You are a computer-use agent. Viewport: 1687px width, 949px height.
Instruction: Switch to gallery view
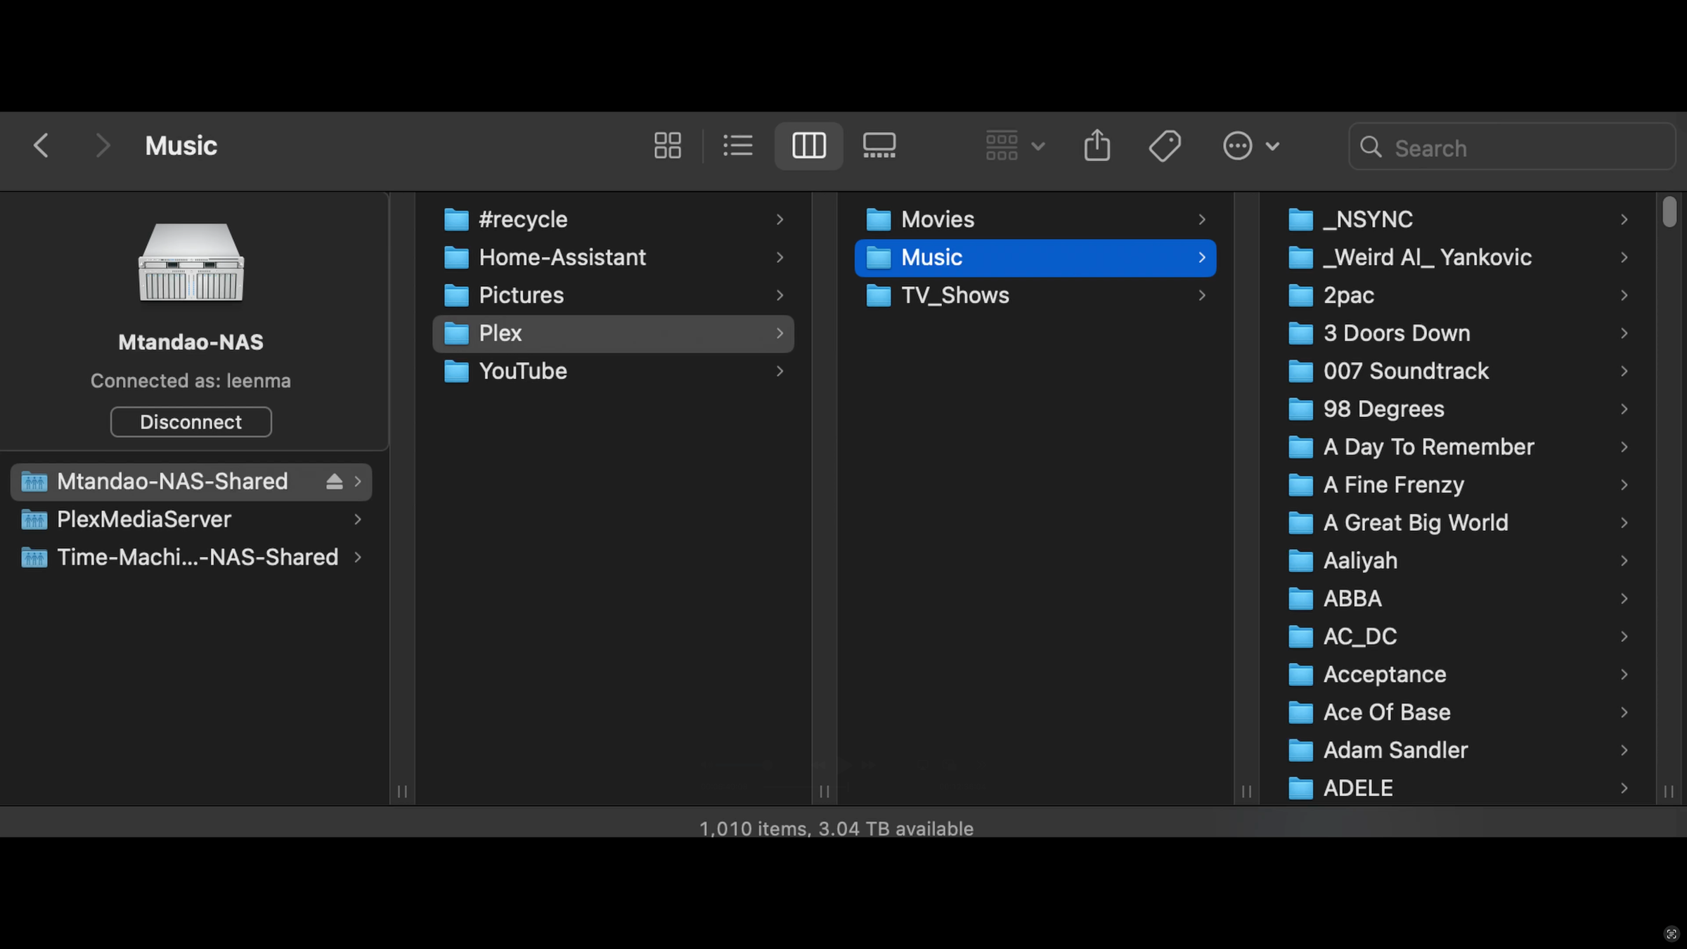pyautogui.click(x=879, y=146)
